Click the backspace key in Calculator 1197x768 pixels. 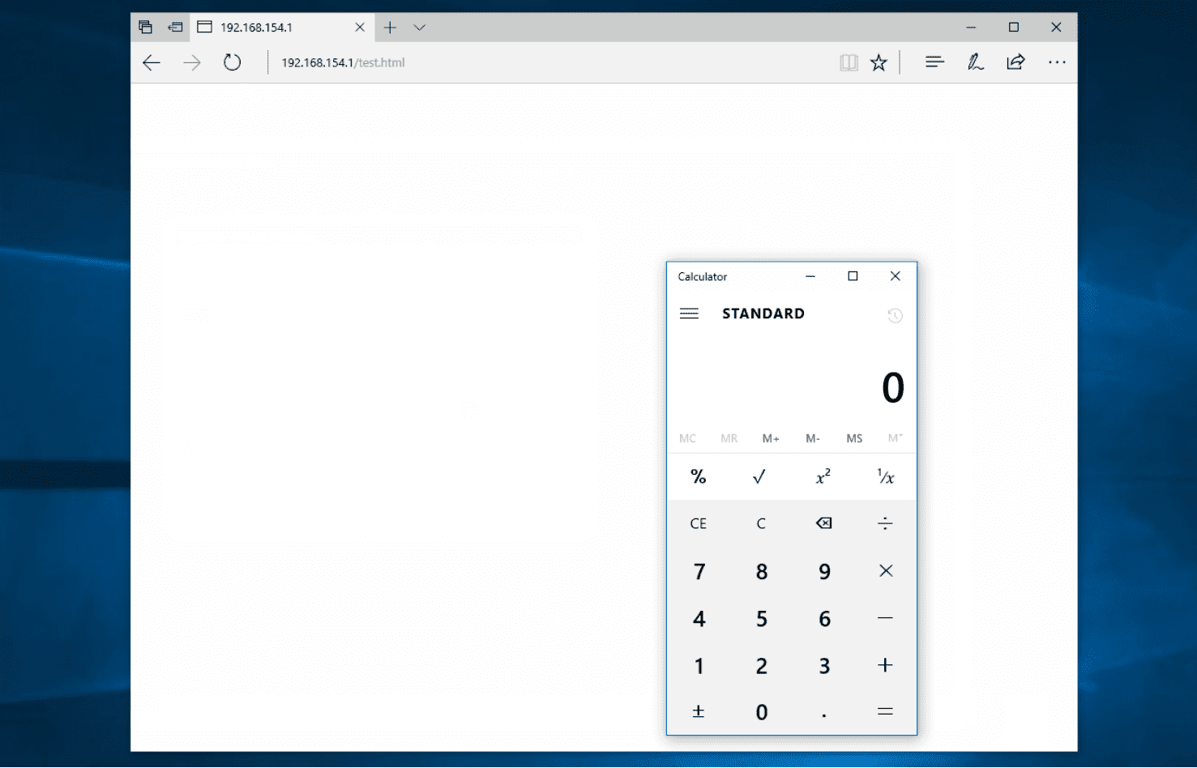coord(823,523)
